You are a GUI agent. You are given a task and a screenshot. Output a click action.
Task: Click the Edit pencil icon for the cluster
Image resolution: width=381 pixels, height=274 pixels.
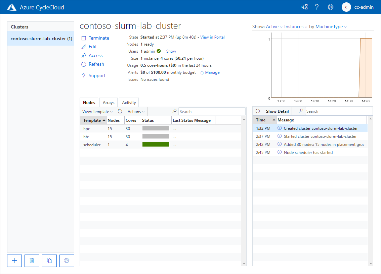[85, 47]
